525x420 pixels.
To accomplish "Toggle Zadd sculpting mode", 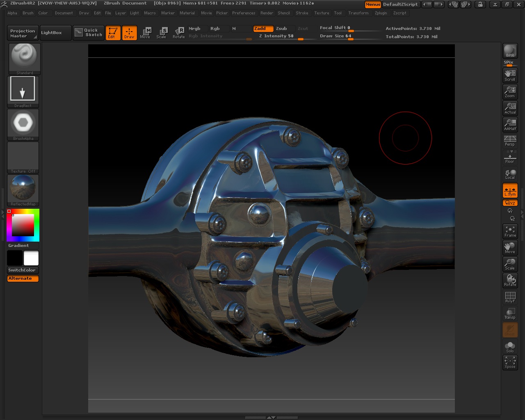I will 263,29.
